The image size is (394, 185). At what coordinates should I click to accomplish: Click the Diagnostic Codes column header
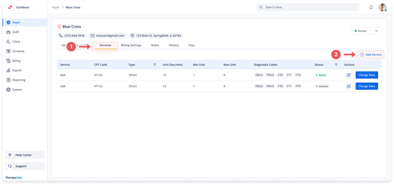click(266, 64)
